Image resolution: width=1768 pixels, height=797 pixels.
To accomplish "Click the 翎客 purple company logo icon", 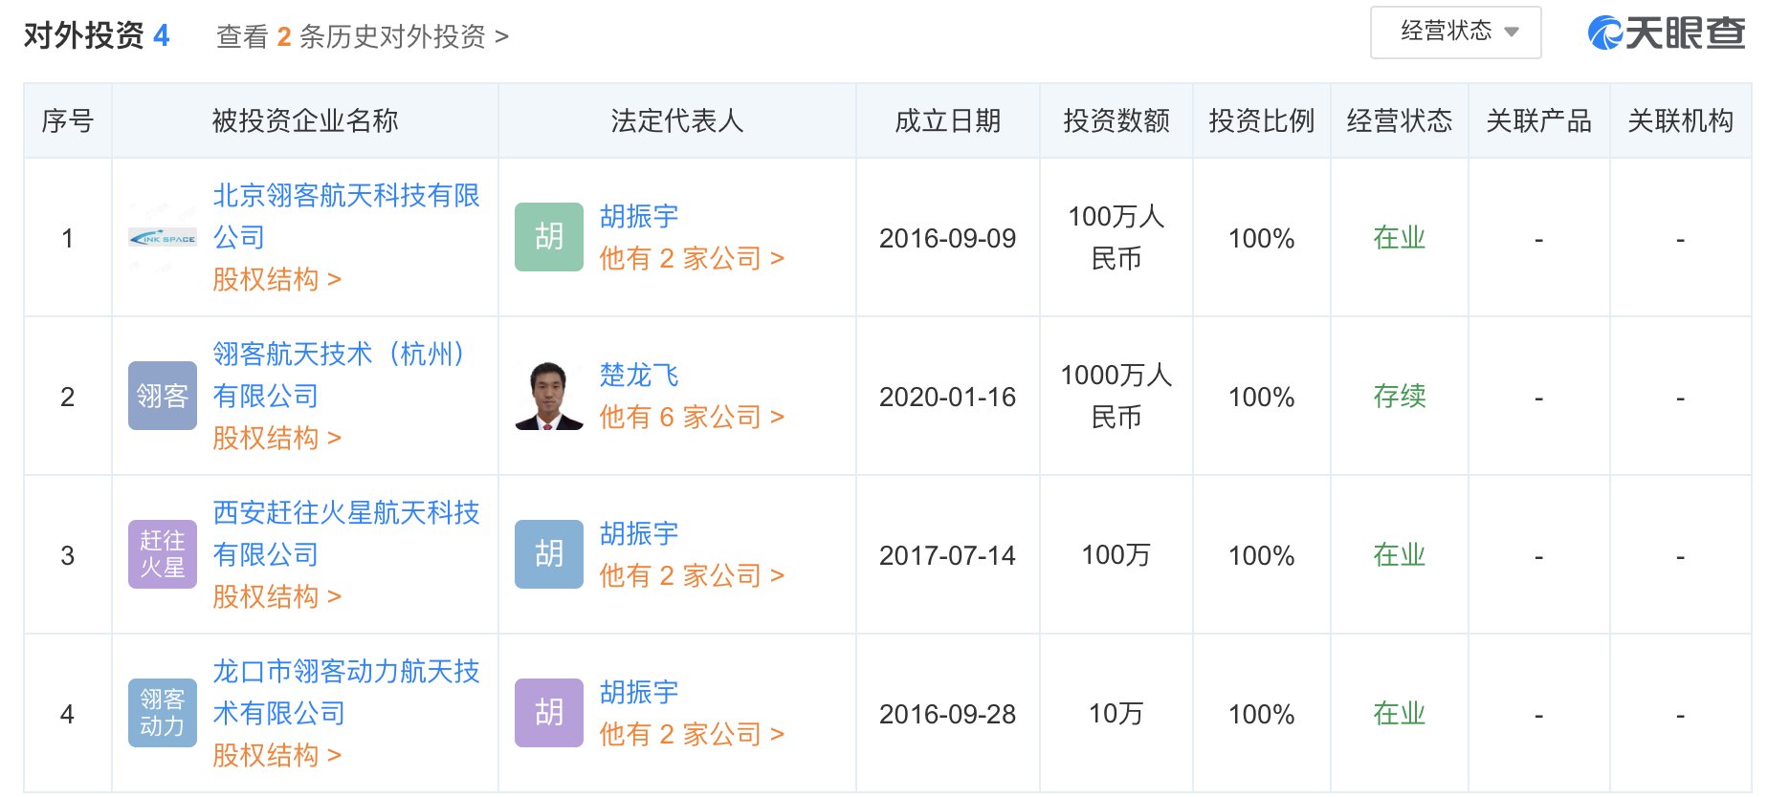I will 163,396.
